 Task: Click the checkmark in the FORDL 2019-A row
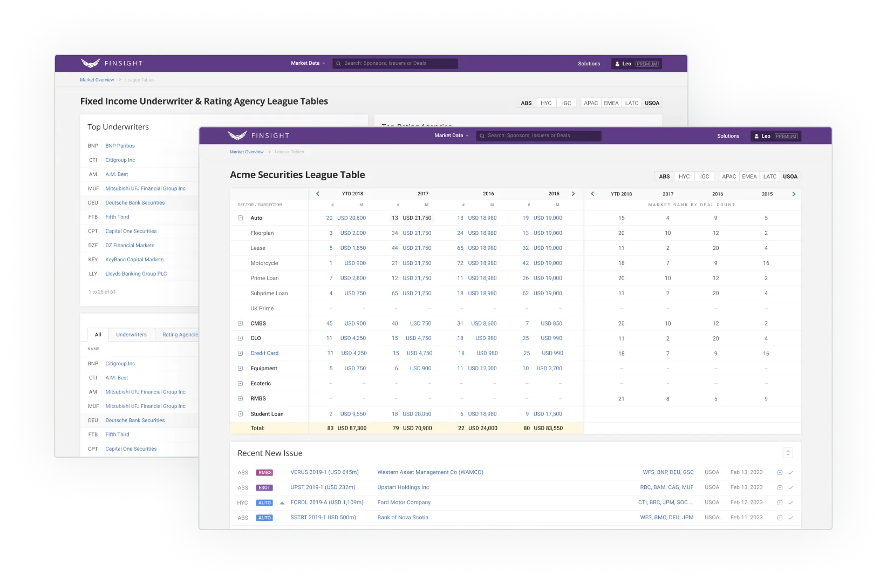[790, 502]
